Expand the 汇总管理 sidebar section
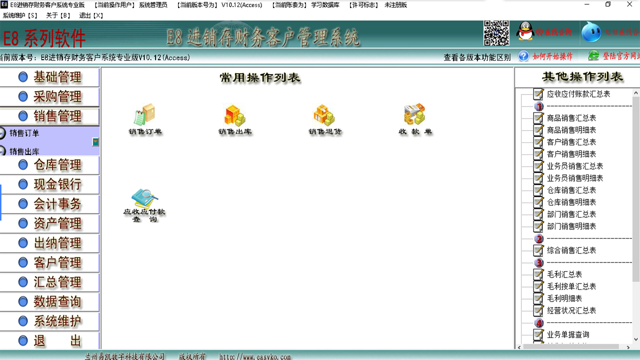 tap(49, 282)
